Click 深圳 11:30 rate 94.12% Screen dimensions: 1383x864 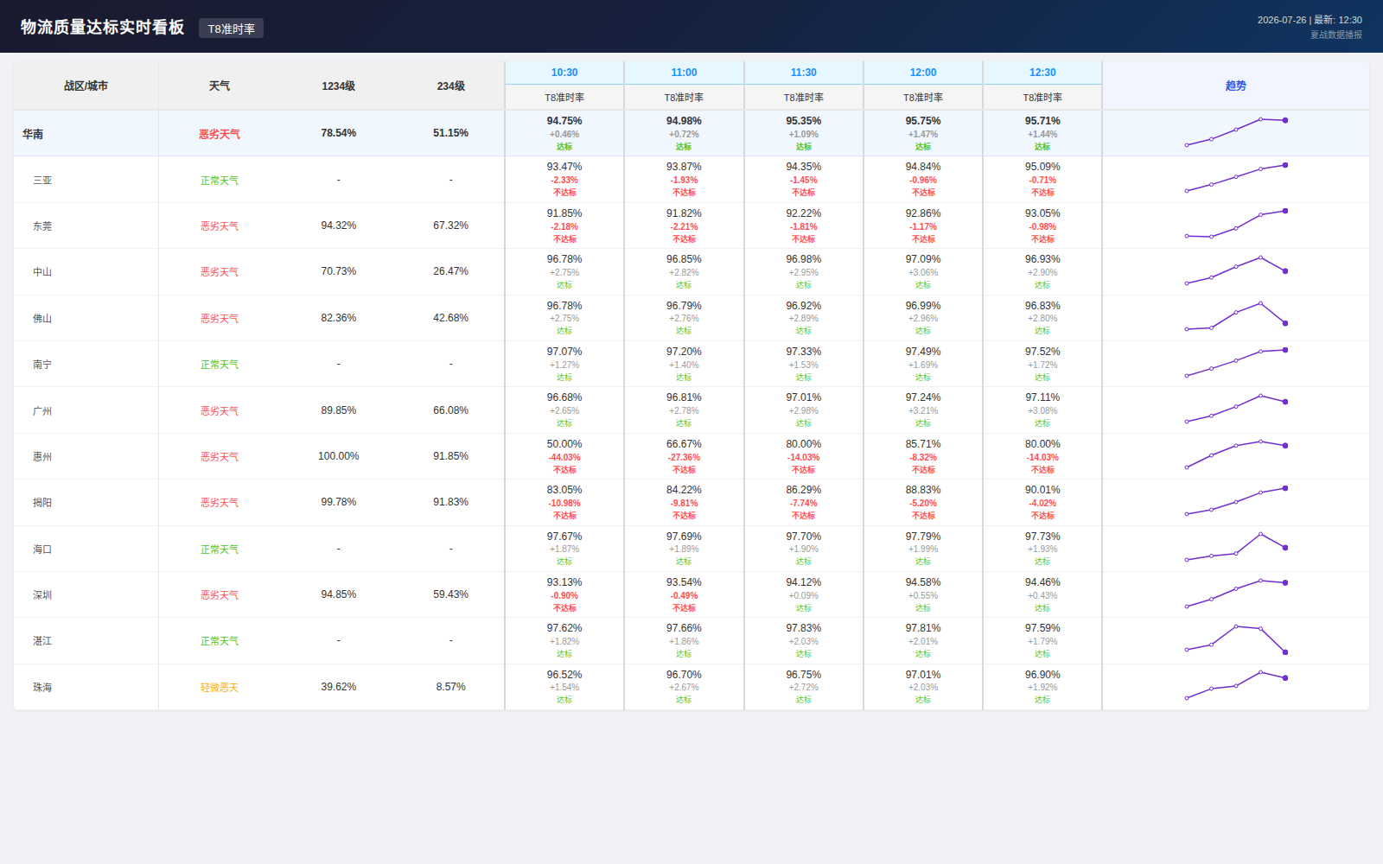click(x=804, y=582)
